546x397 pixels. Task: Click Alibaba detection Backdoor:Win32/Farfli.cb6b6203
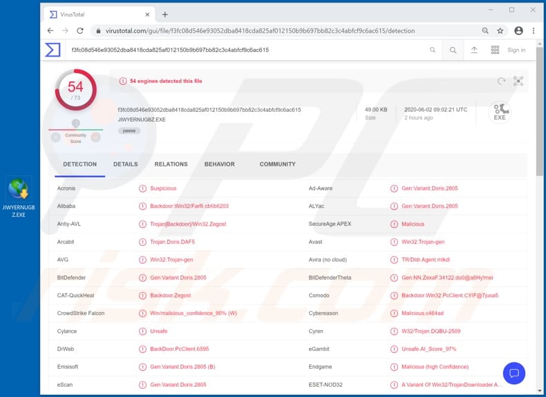[189, 206]
